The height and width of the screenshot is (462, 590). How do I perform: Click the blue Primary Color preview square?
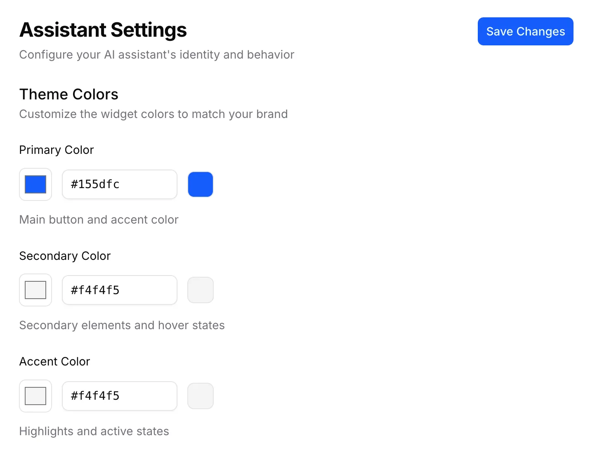pyautogui.click(x=201, y=184)
